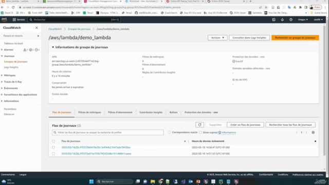Viewport: 329px width, 185px height.
Task: Open the zied99 account menu
Action: click(x=318, y=20)
